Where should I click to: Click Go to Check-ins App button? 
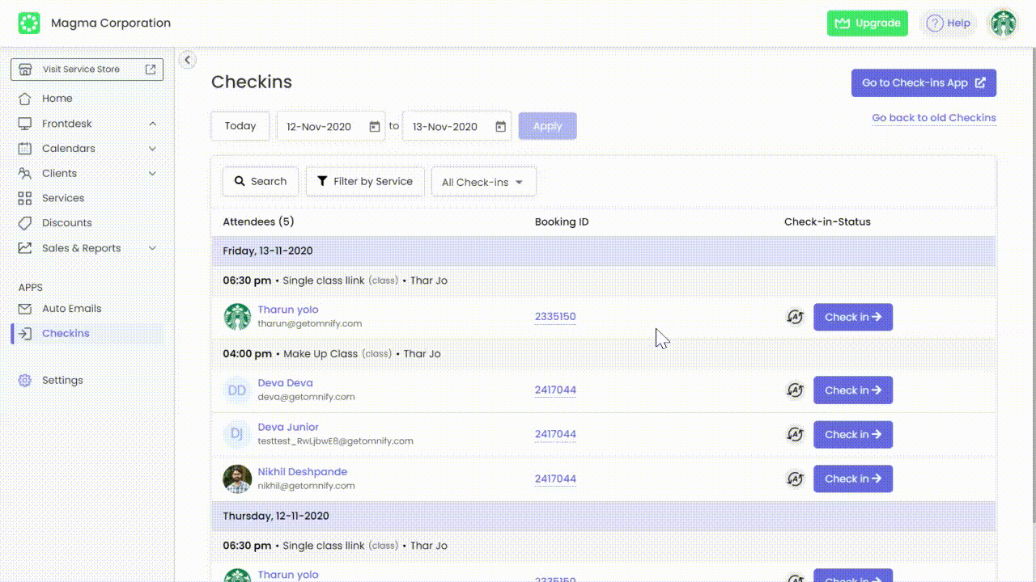coord(923,83)
